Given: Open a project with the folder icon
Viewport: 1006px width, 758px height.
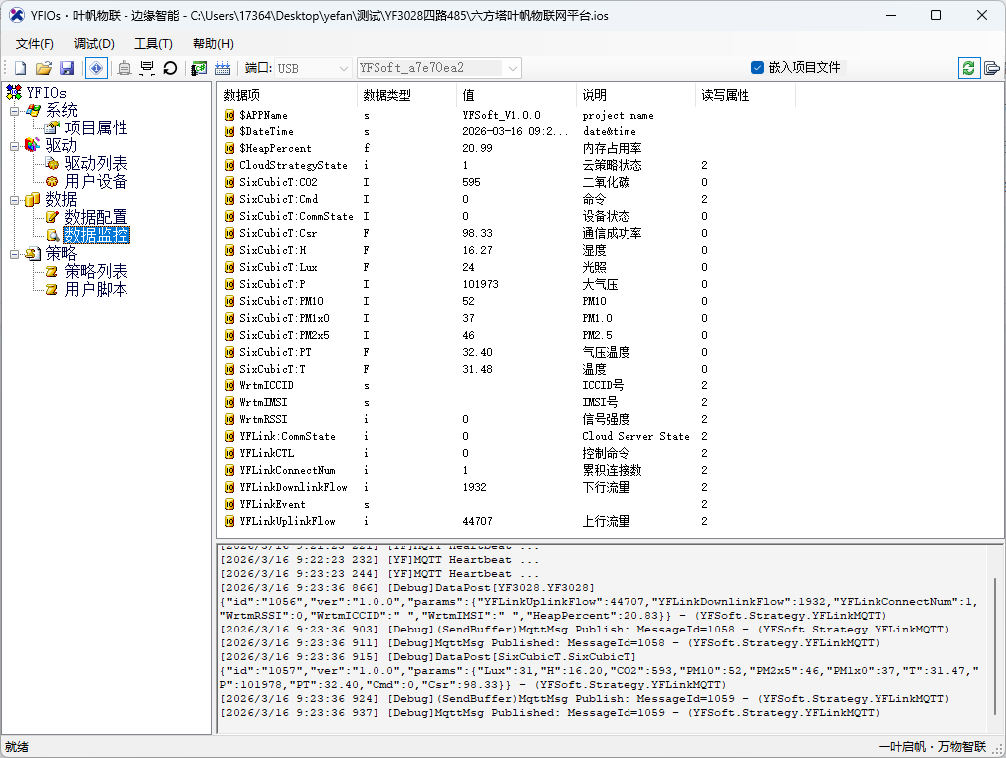Looking at the screenshot, I should pos(44,68).
